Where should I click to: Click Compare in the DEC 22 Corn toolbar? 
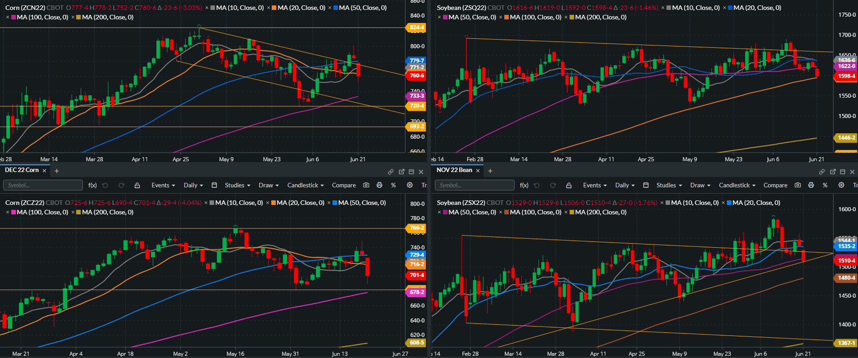tap(344, 185)
